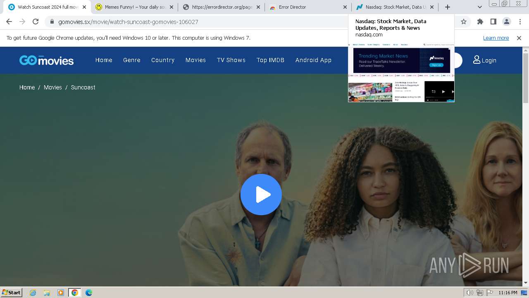Reload the current page
Image resolution: width=529 pixels, height=298 pixels.
(36, 22)
